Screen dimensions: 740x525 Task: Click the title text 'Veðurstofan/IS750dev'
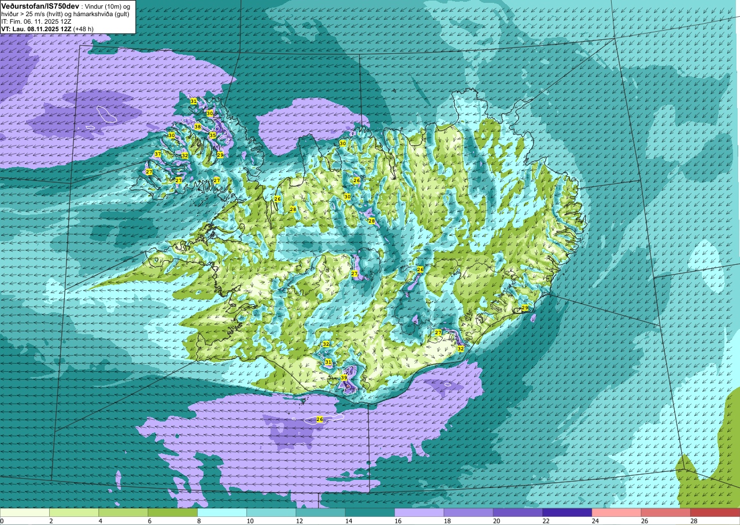click(40, 6)
